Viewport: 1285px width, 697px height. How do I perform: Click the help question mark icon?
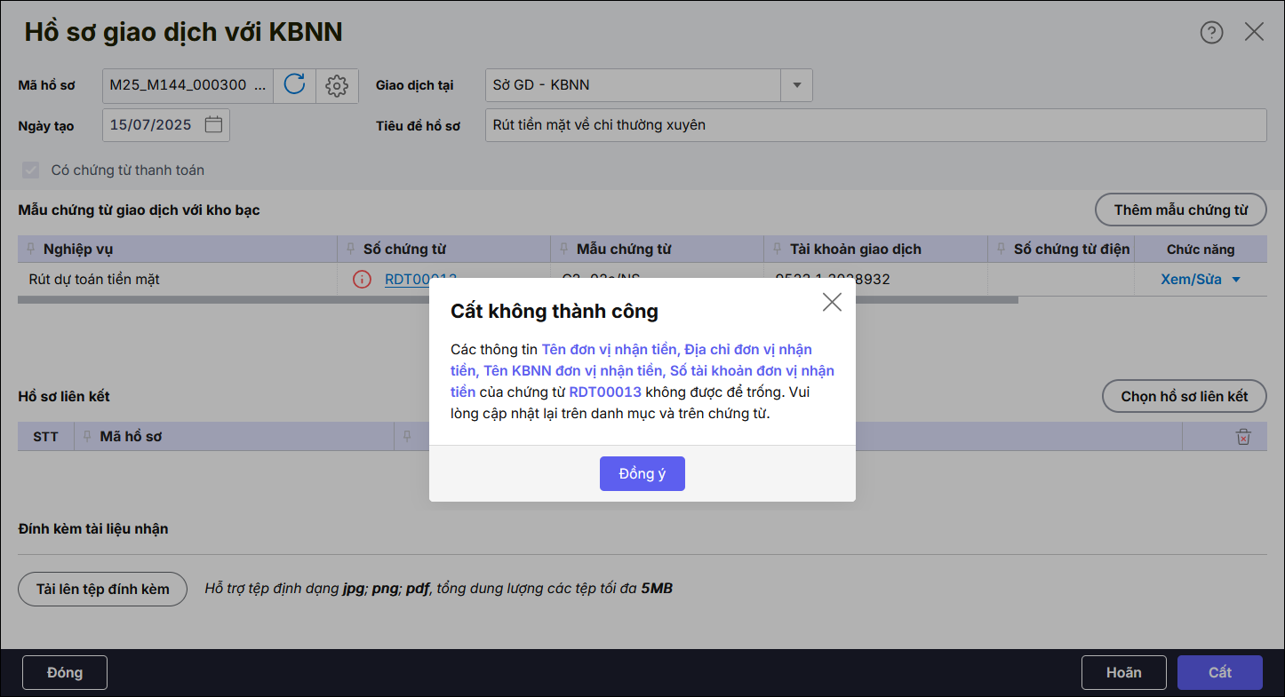(x=1211, y=32)
